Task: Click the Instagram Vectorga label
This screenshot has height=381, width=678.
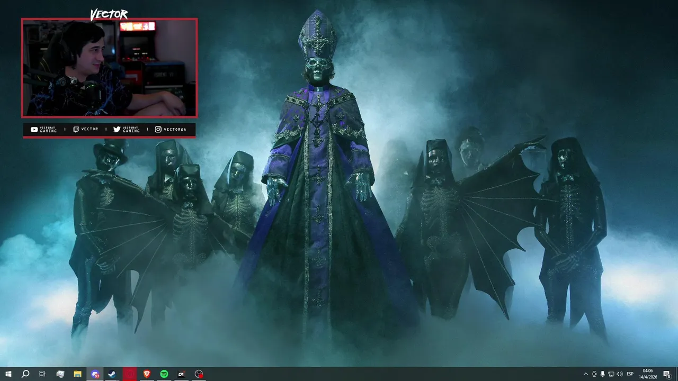Action: pos(171,130)
